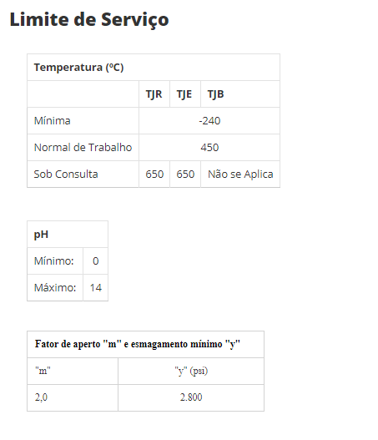The height and width of the screenshot is (440, 378).
Task: Select the 'Normal de Trabalho' row label
Action: point(83,148)
